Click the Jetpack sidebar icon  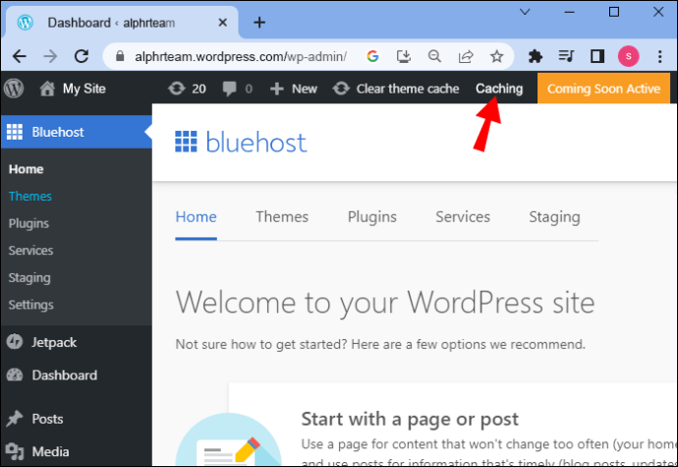tap(15, 342)
